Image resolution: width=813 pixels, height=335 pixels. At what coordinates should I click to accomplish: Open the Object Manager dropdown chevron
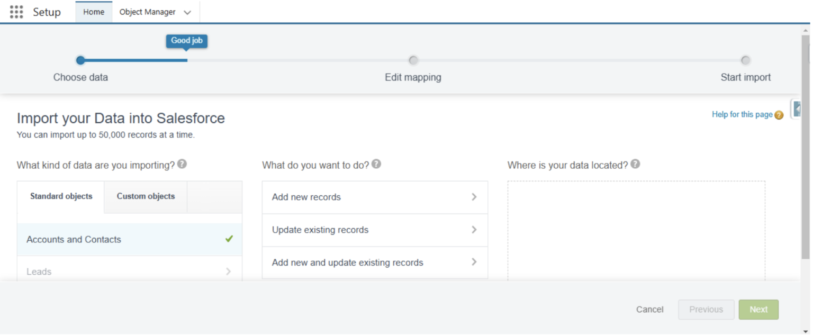click(187, 12)
